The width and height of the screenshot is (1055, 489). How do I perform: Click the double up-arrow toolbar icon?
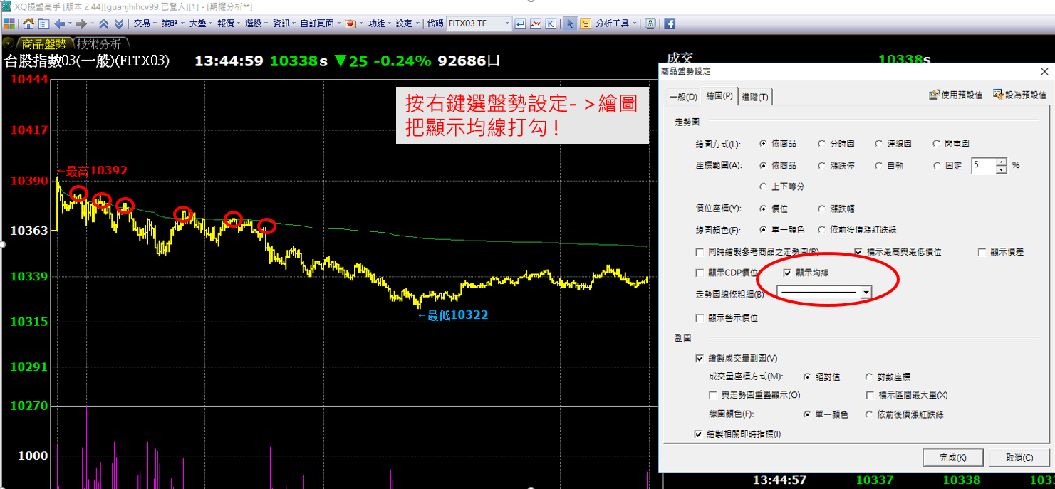coord(103,23)
